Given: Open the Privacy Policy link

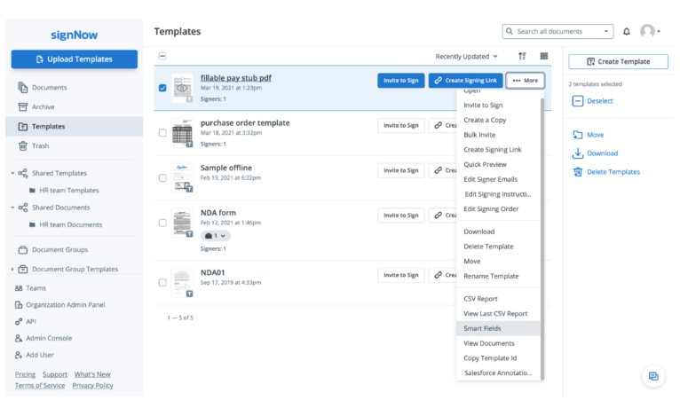Looking at the screenshot, I should tap(92, 386).
